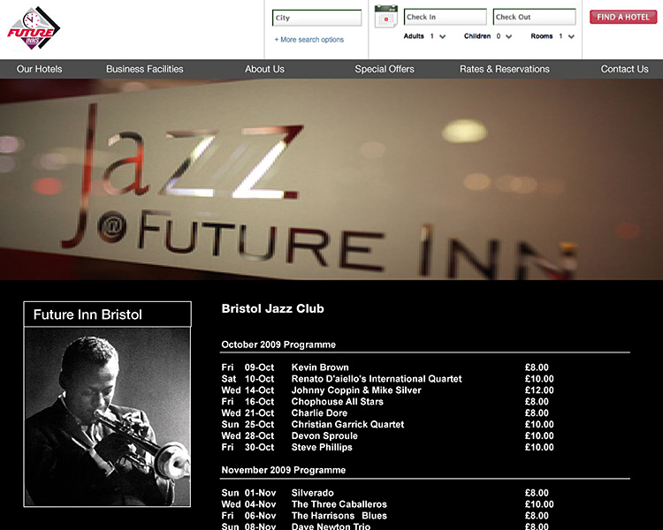The width and height of the screenshot is (663, 530).
Task: Go to Contact Us page
Action: pos(624,69)
